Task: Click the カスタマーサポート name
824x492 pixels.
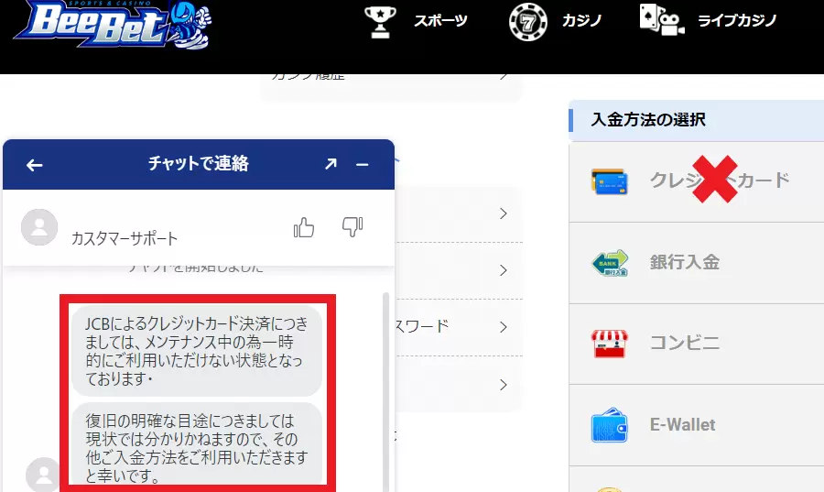Action: 125,238
